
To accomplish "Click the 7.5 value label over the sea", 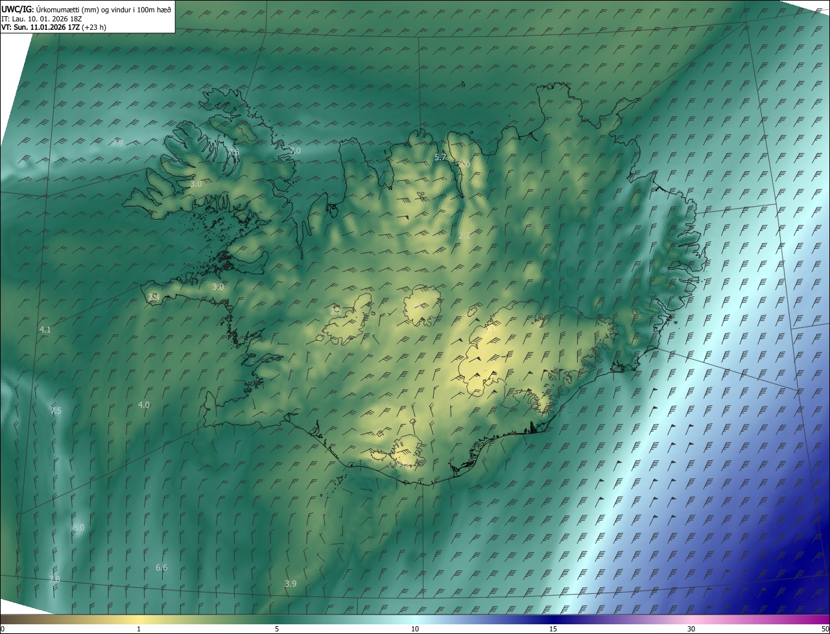I will click(x=56, y=411).
